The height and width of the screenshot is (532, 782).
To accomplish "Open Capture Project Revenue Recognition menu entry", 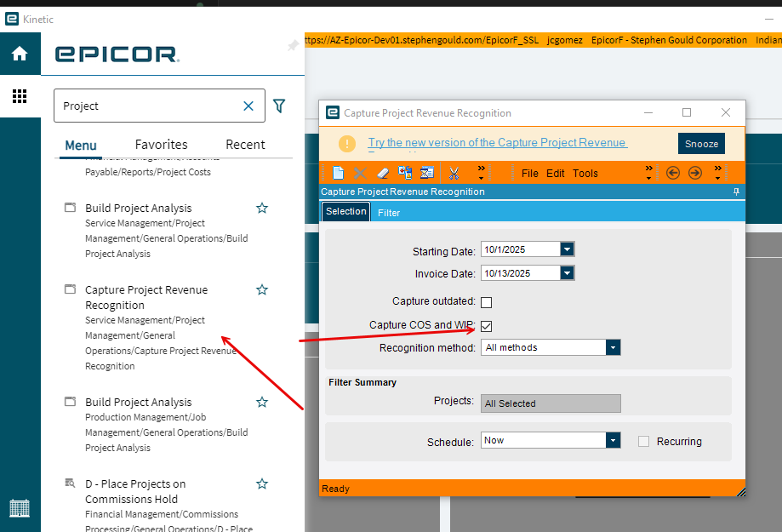I will pyautogui.click(x=146, y=297).
